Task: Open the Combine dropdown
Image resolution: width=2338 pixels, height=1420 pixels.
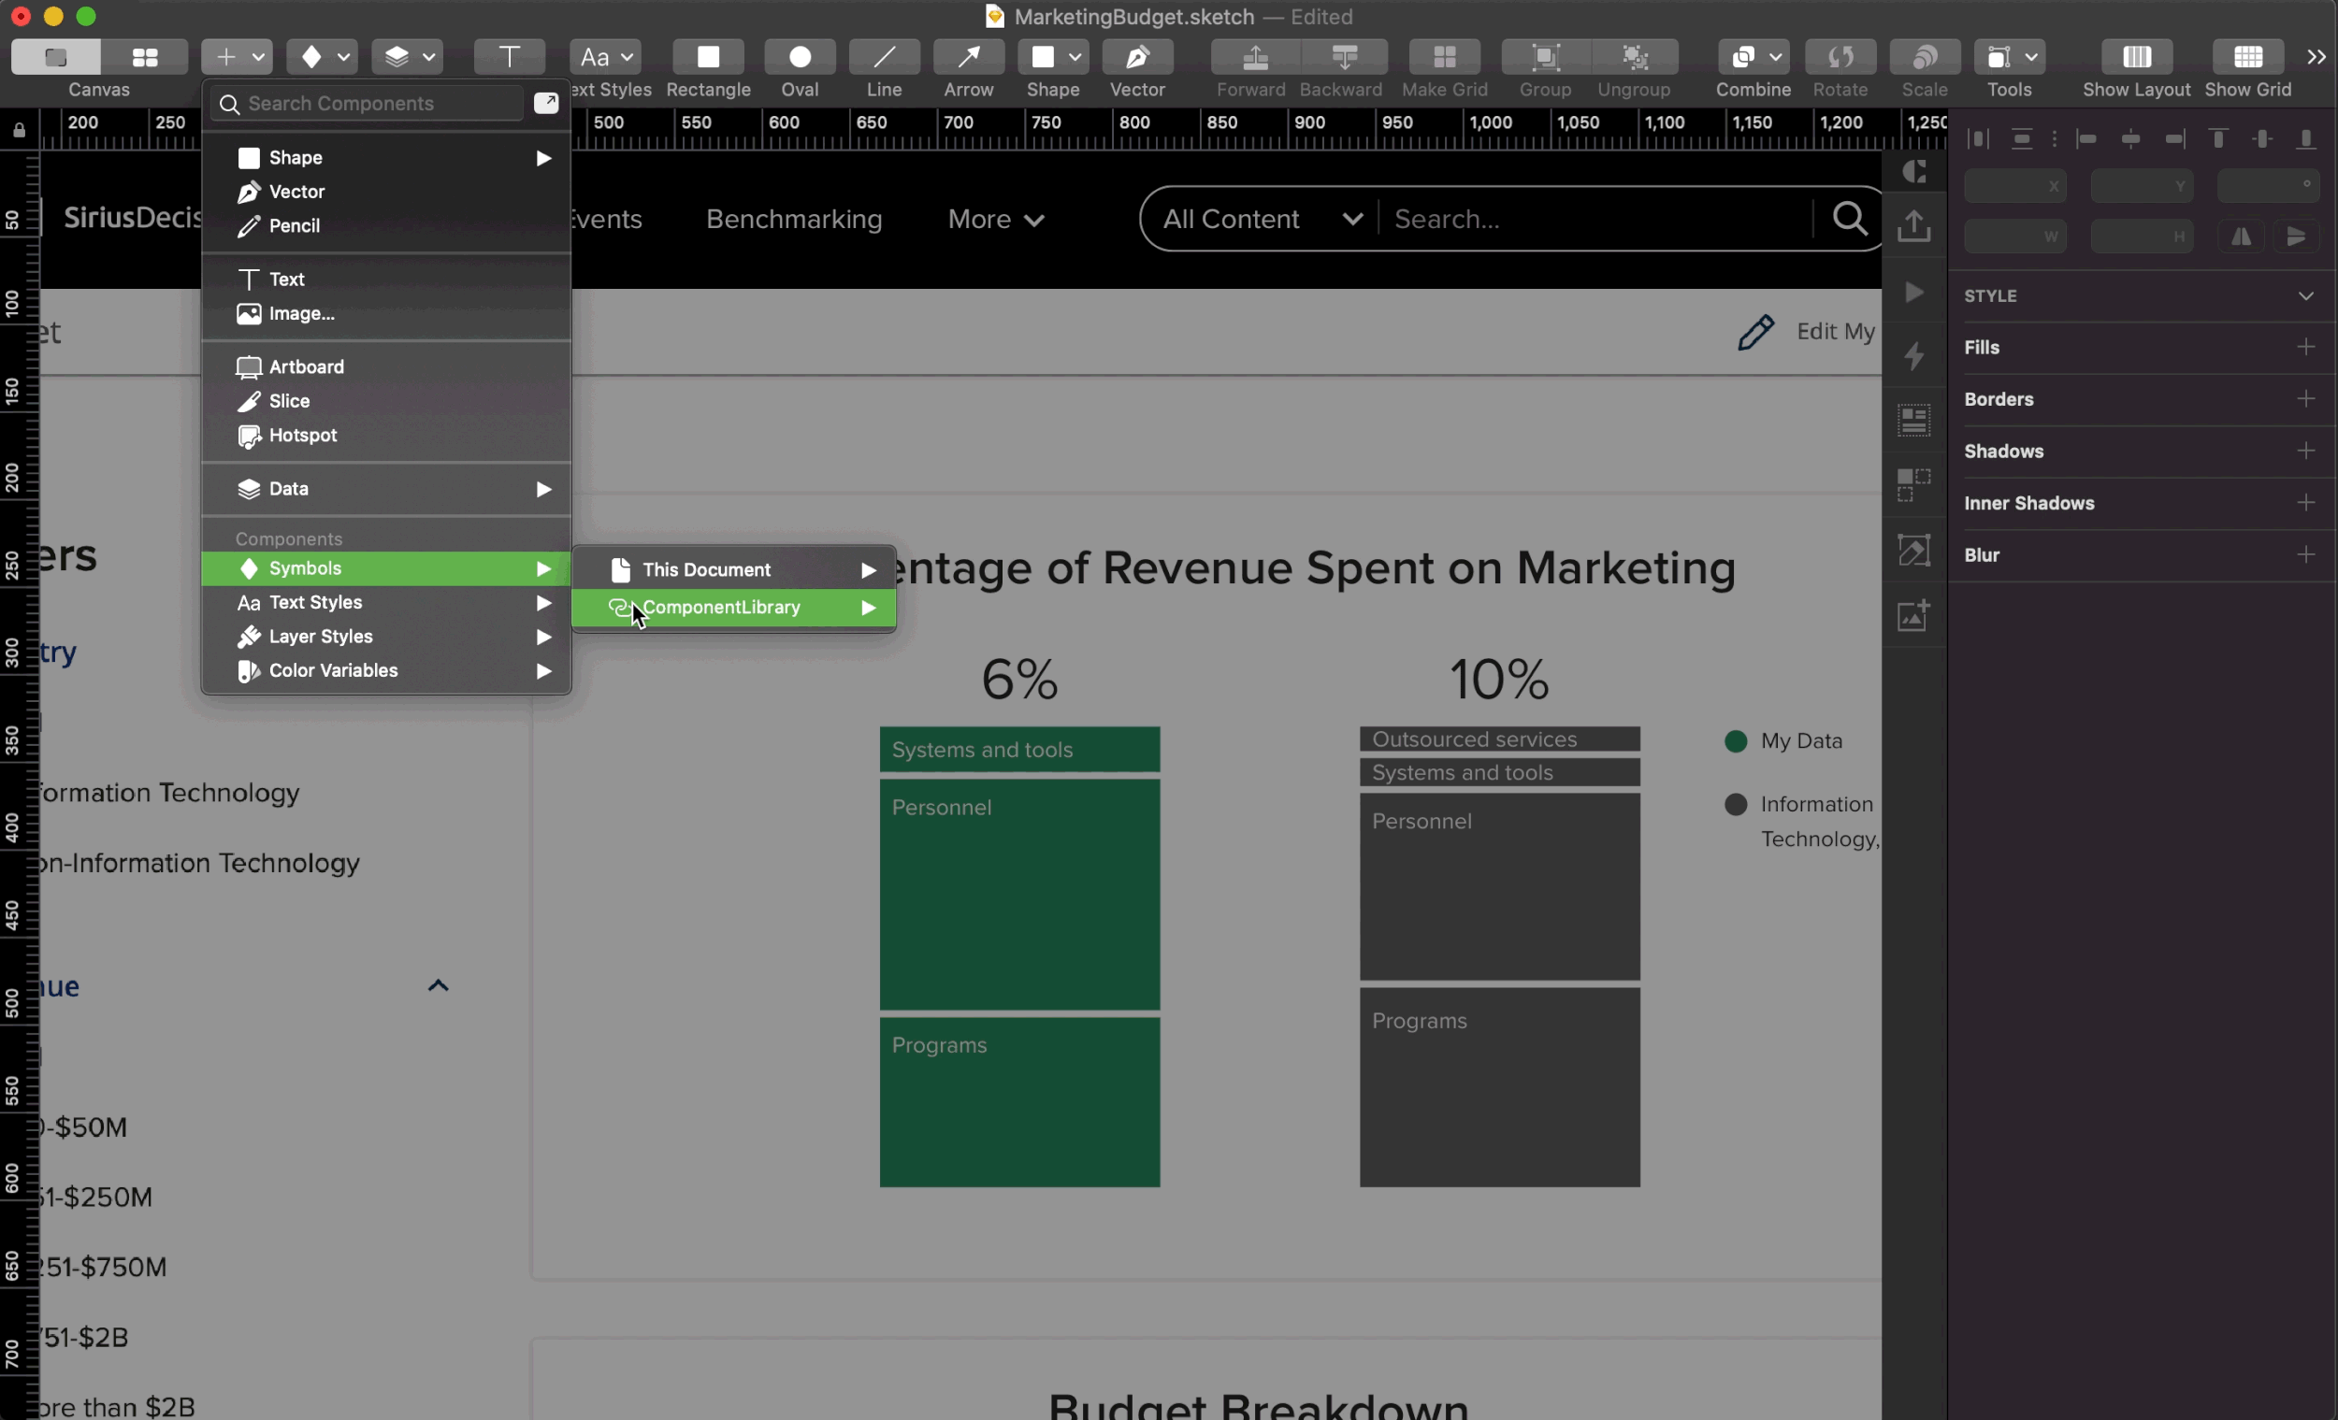Action: click(1753, 57)
